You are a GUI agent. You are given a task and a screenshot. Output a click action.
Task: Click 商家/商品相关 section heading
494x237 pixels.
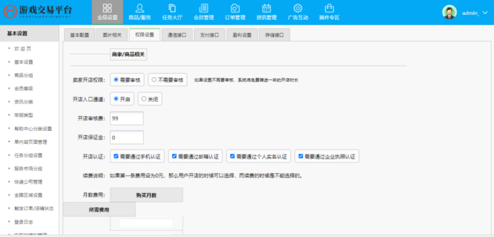click(x=128, y=54)
